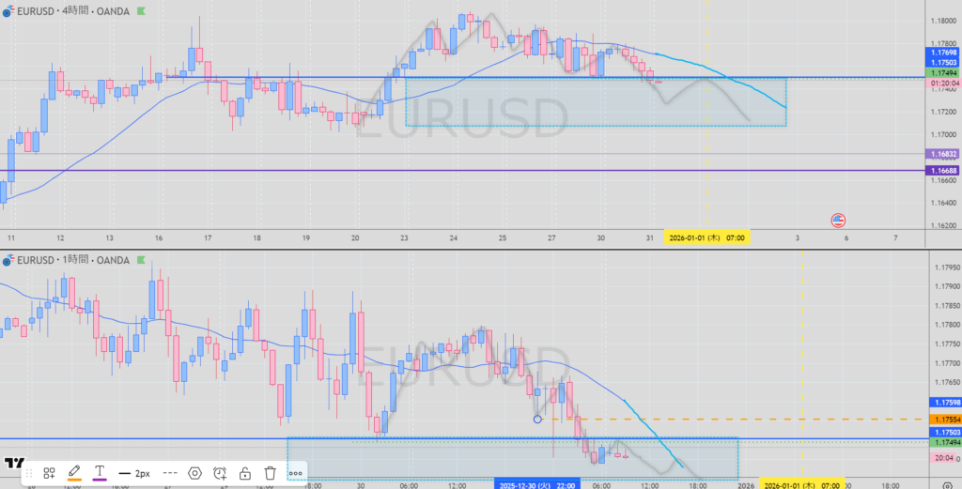Click the template/add-shapes icon in the drawing toolbar
The width and height of the screenshot is (962, 489).
pos(49,473)
